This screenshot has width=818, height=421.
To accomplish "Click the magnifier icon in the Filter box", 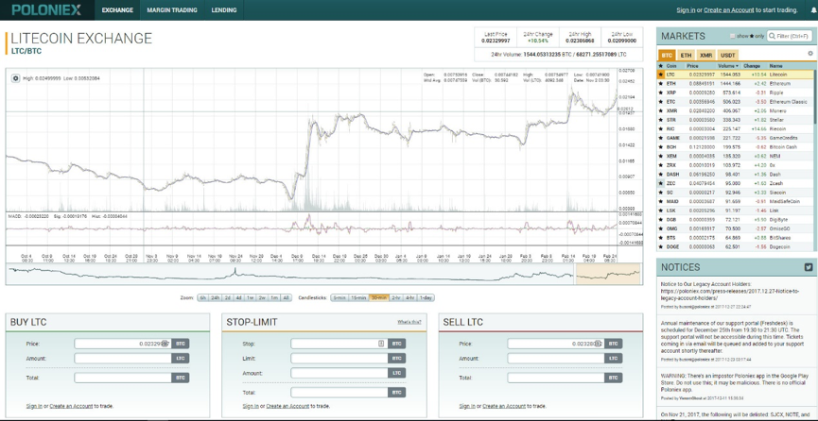I will click(772, 36).
